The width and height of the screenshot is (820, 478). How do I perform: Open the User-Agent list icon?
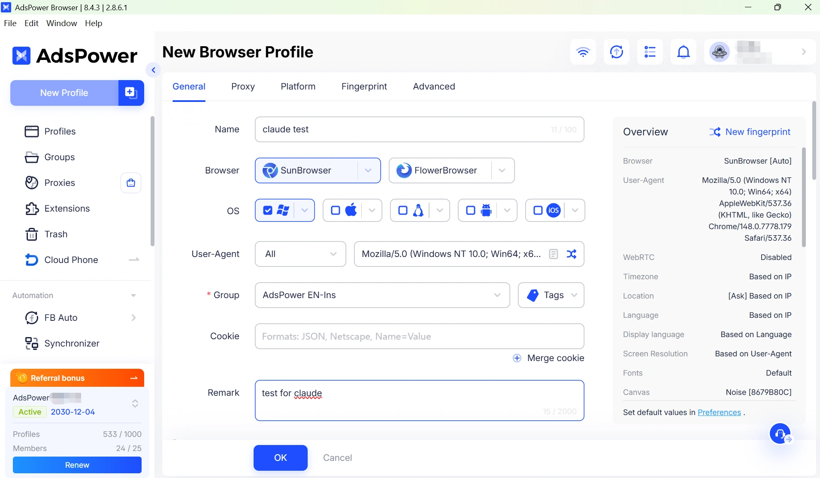tap(554, 254)
